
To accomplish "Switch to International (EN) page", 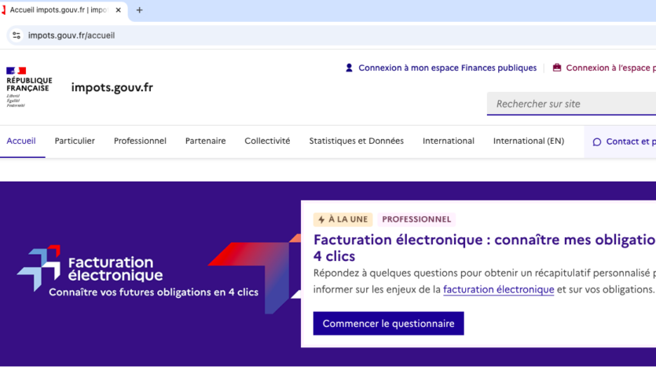I will (x=528, y=141).
